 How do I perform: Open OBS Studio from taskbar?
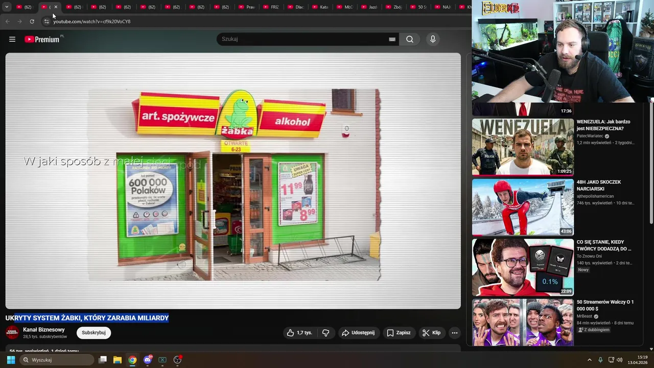[177, 360]
